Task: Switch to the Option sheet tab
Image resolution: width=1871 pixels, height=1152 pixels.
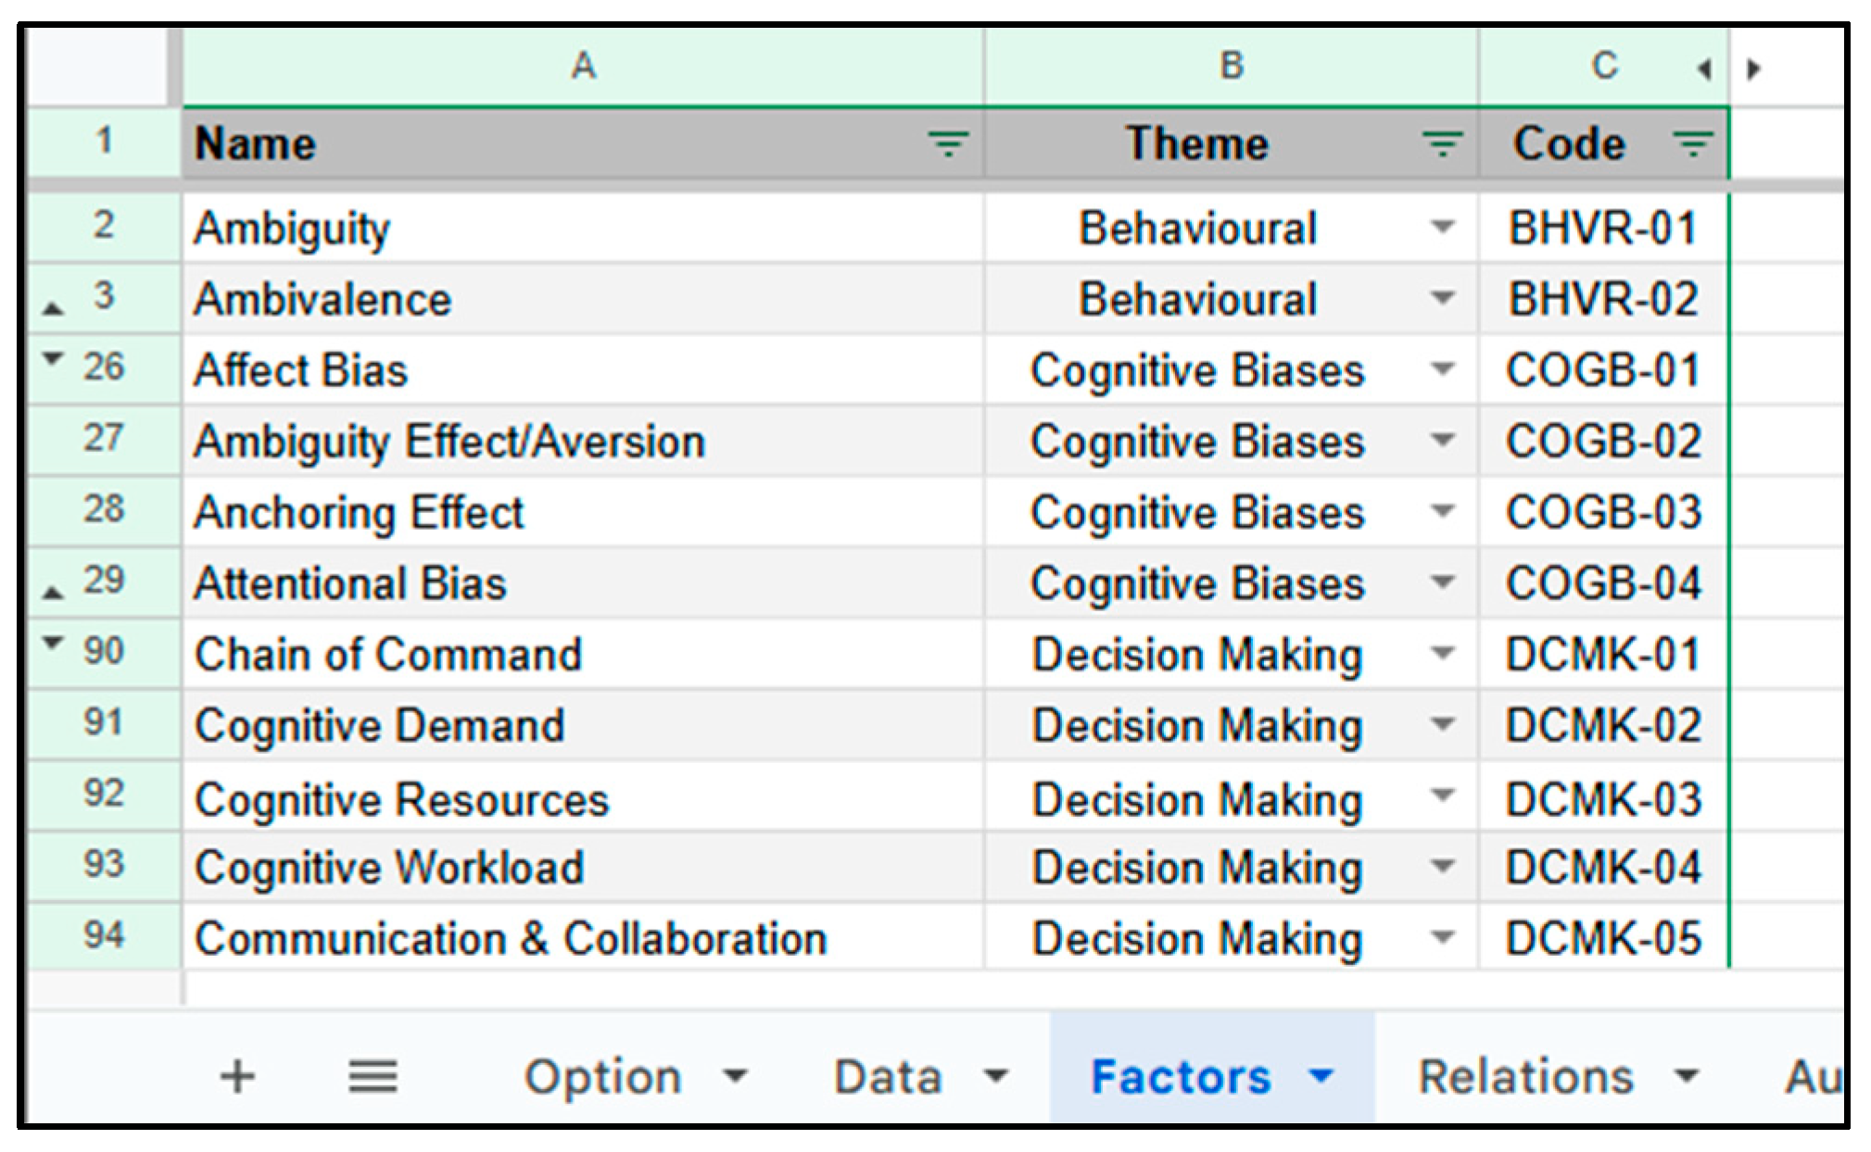Action: tap(602, 1077)
